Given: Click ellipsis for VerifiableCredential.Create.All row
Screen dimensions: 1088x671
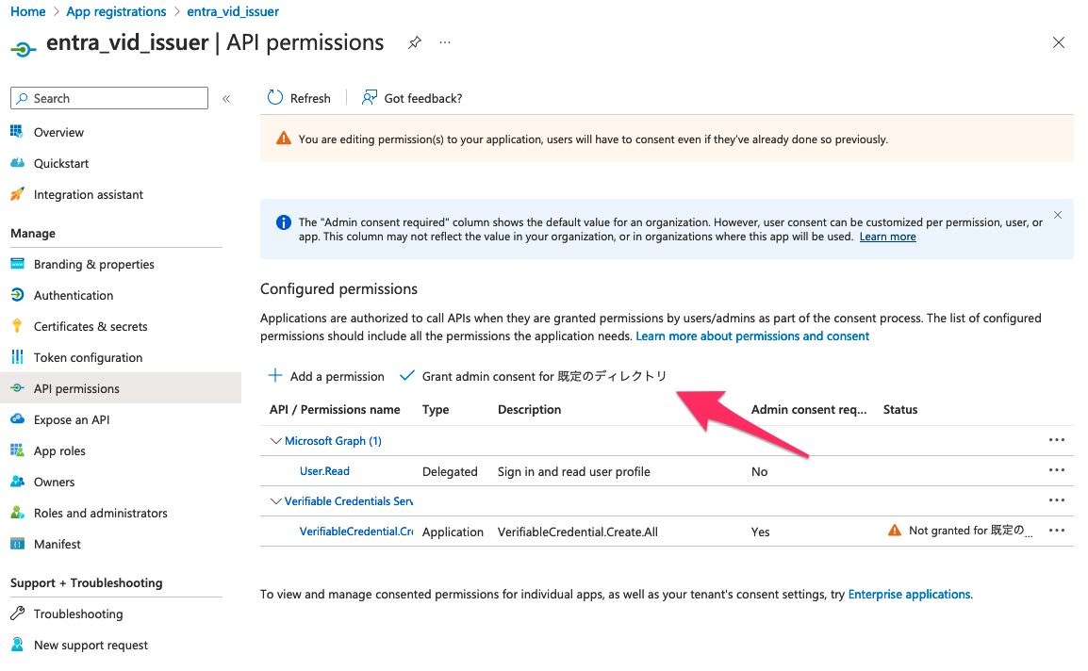Looking at the screenshot, I should 1056,531.
